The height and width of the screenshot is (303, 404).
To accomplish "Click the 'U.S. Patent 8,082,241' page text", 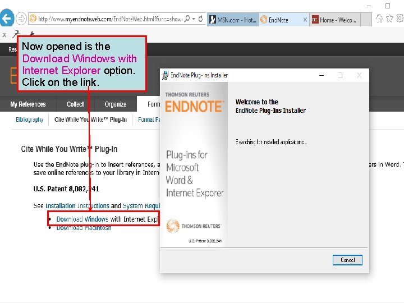I will (66, 189).
